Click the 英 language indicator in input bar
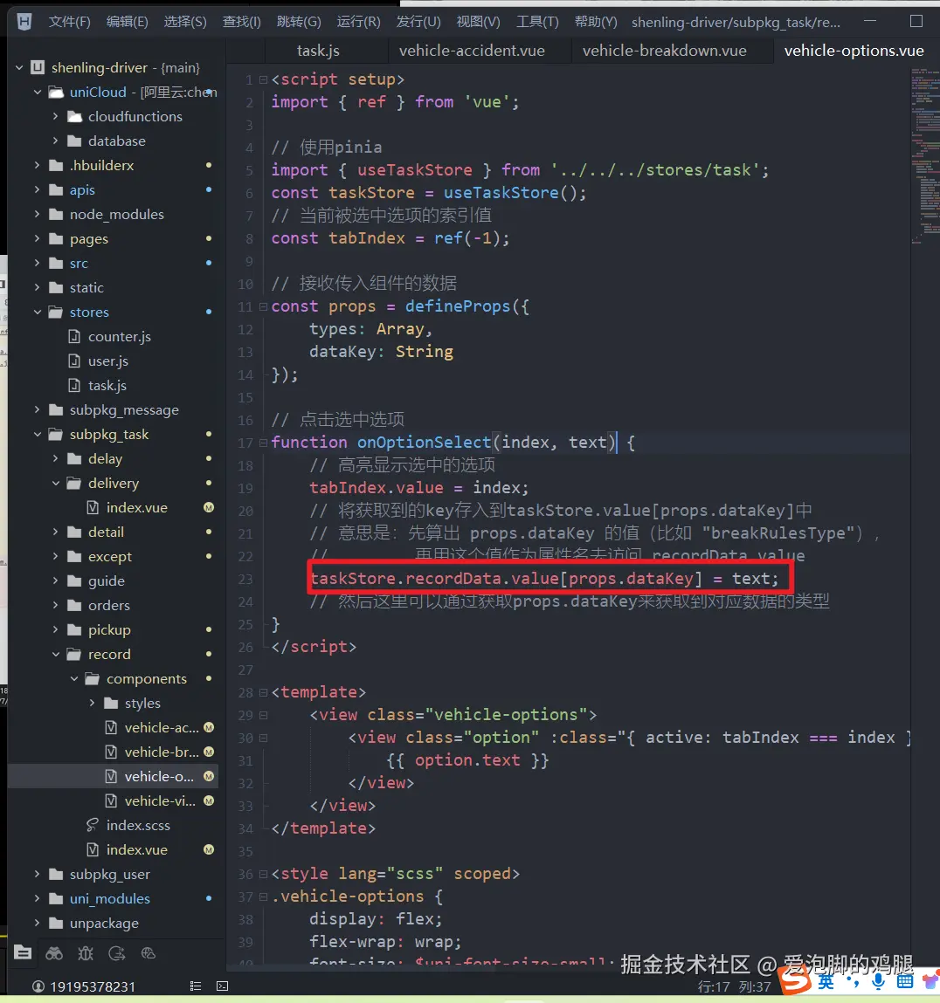940x1003 pixels. click(826, 981)
